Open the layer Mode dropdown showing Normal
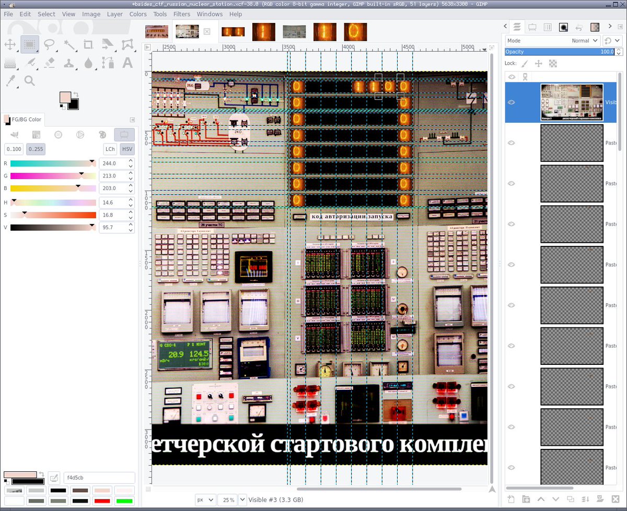The height and width of the screenshot is (511, 627). [x=552, y=41]
